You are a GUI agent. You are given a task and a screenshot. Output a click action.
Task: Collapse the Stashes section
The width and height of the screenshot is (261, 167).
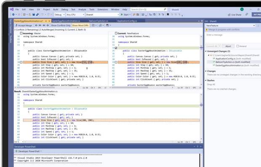coord(206,81)
